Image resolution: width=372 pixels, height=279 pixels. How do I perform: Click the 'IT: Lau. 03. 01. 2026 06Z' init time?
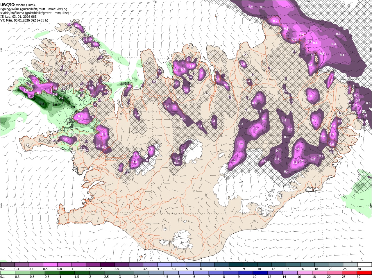pyautogui.click(x=18, y=17)
